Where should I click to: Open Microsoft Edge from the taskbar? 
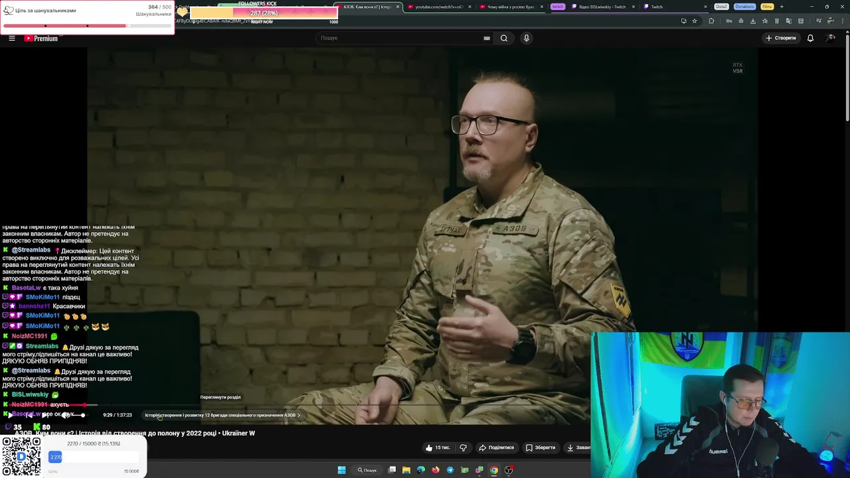click(x=420, y=470)
